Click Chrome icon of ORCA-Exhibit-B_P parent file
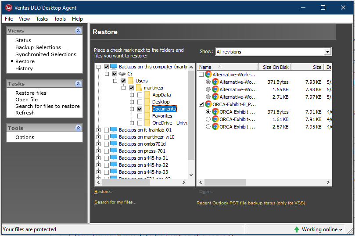This screenshot has height=236, width=355. pos(208,104)
